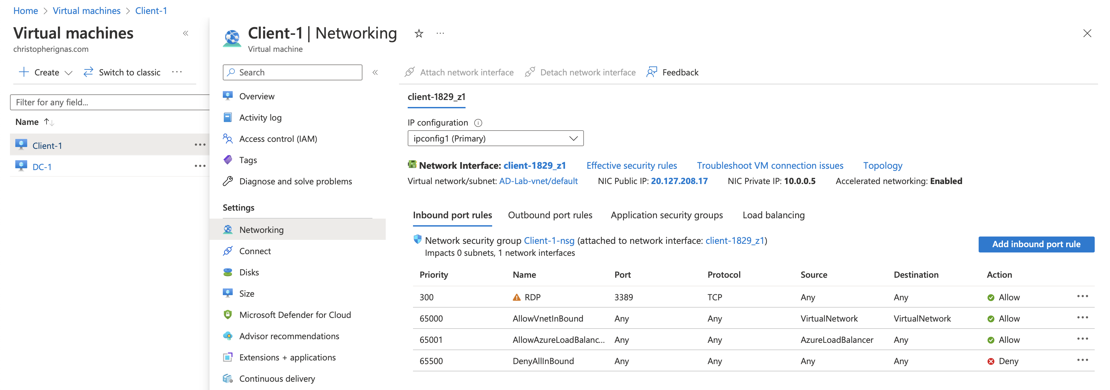The image size is (1110, 390).
Task: Open the AD-Lab-vnet/default subnet link
Action: pyautogui.click(x=538, y=181)
